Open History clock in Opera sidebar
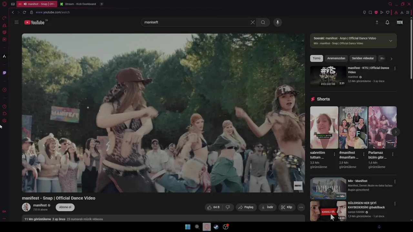This screenshot has height=232, width=413. point(4,106)
